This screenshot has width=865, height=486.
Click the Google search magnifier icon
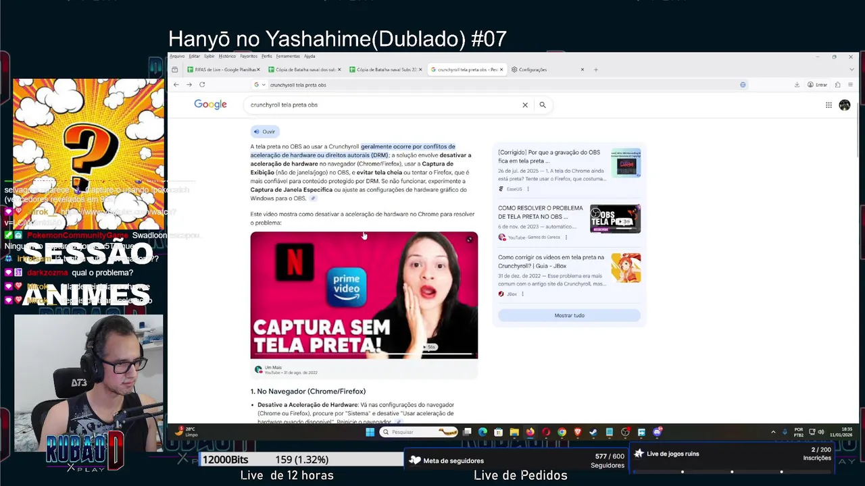pos(542,105)
